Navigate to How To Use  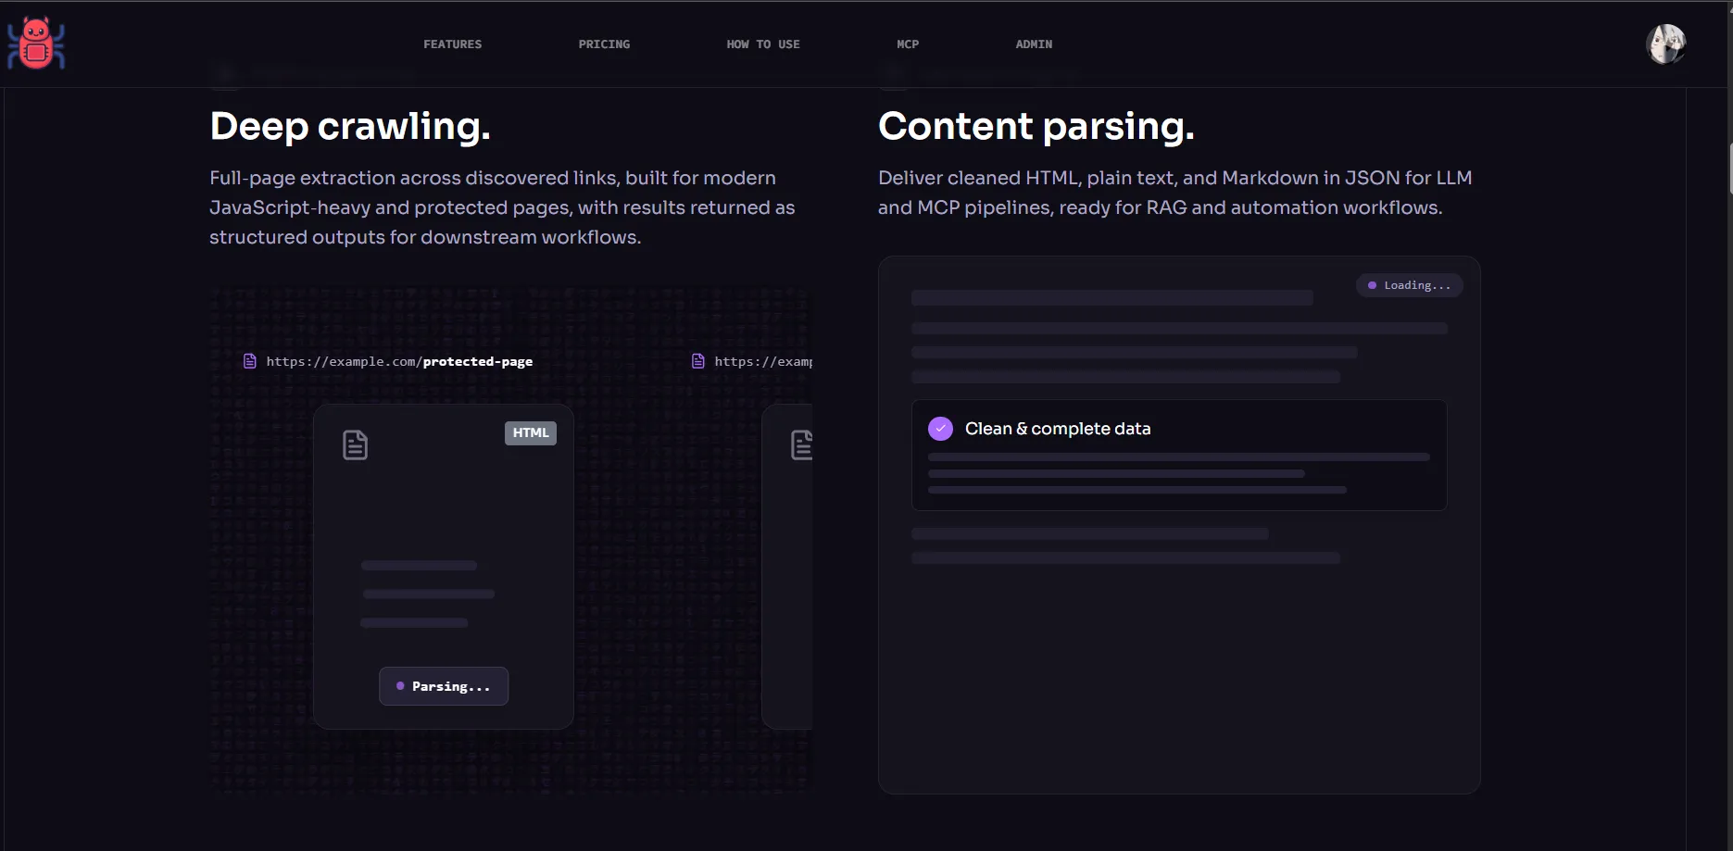click(x=762, y=44)
